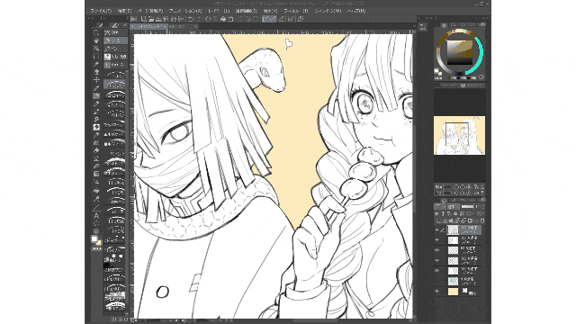Hide the topmost selected layer
The image size is (576, 324).
coord(437,230)
